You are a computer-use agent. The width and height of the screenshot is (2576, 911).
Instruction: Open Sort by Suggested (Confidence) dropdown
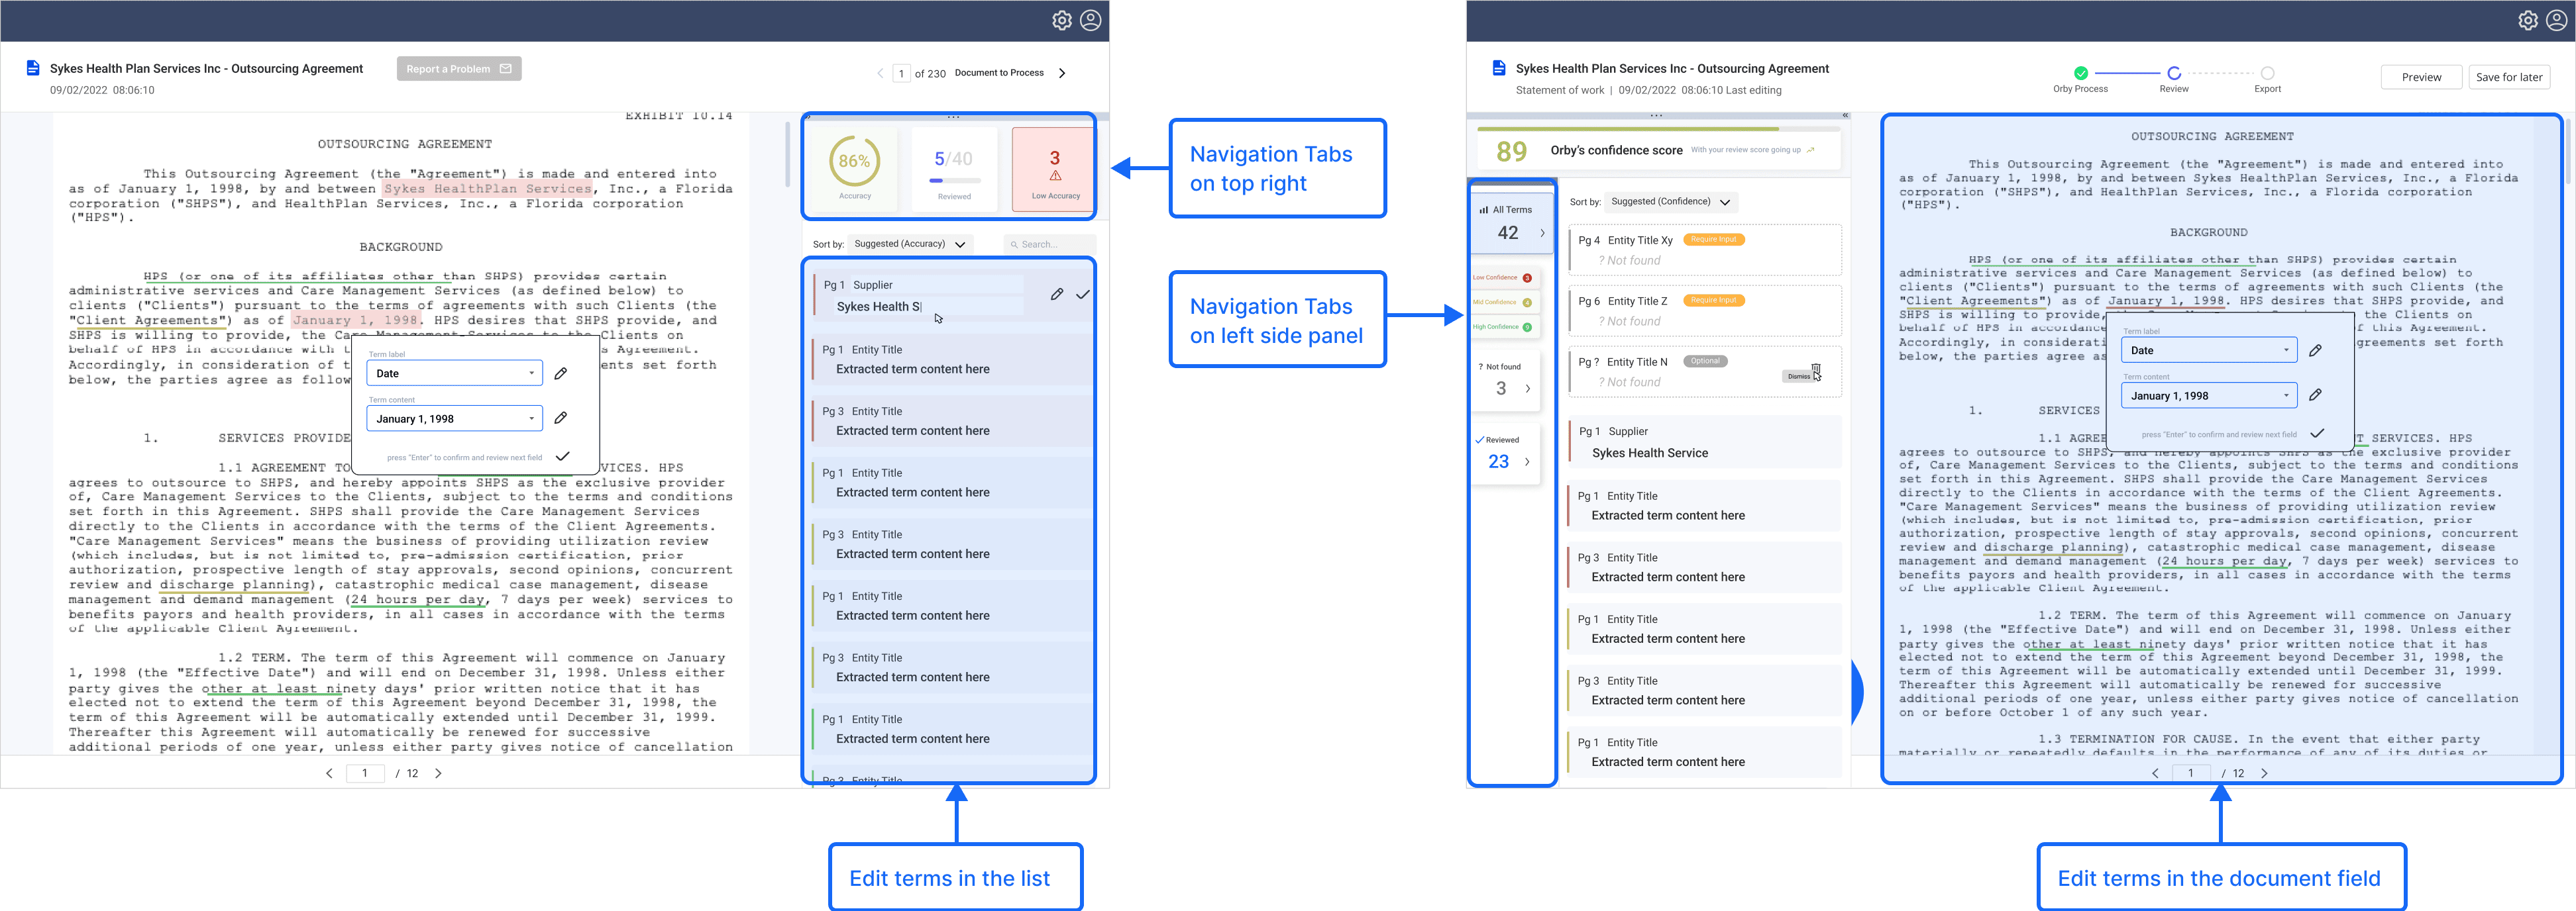[x=1671, y=202]
